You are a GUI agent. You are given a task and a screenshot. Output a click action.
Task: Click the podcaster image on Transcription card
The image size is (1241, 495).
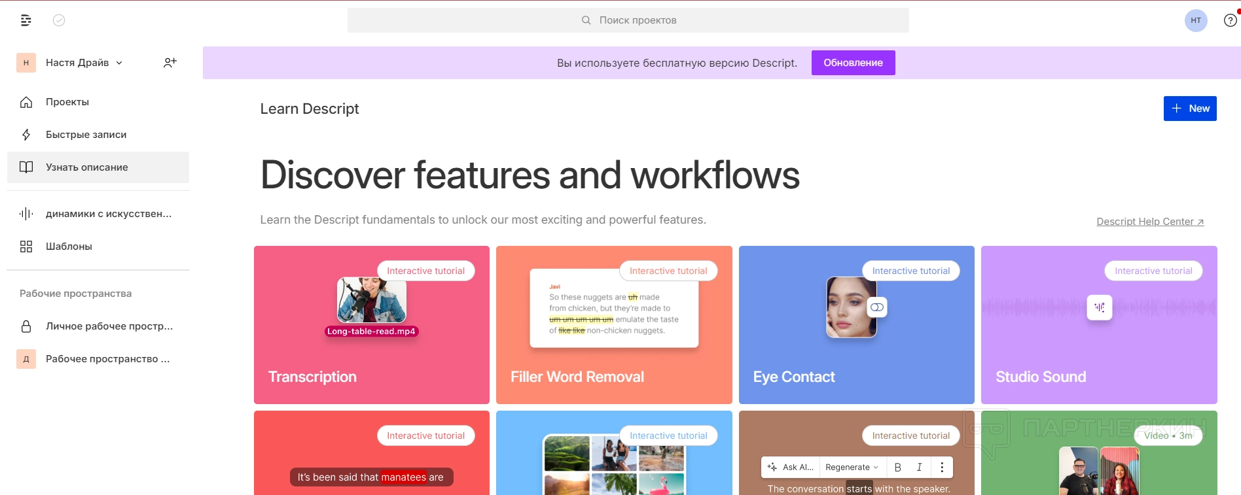372,301
